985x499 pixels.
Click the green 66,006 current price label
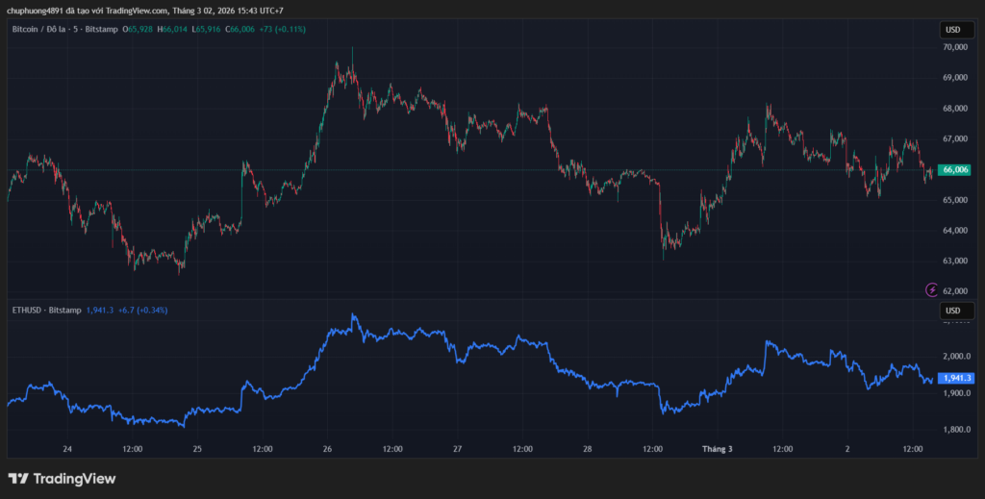coord(956,170)
